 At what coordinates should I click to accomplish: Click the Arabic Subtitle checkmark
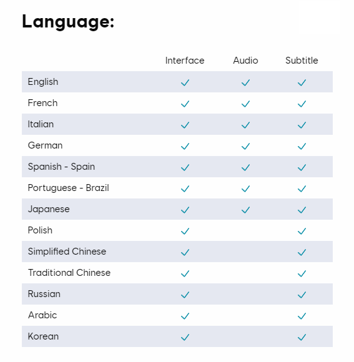pos(302,316)
